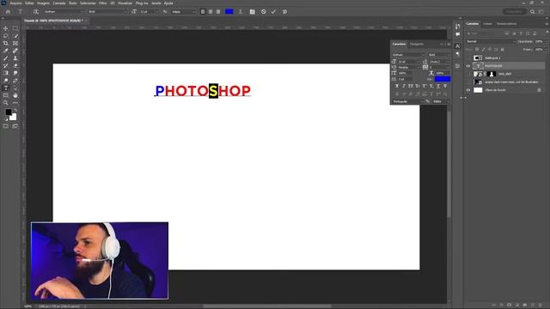Open the blue text color swatch in options bar
550x309 pixels.
point(229,11)
